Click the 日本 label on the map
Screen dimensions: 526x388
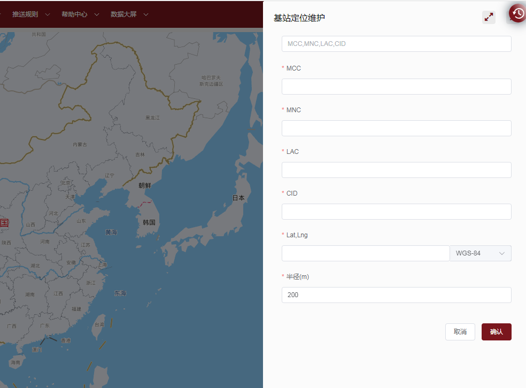(x=238, y=198)
